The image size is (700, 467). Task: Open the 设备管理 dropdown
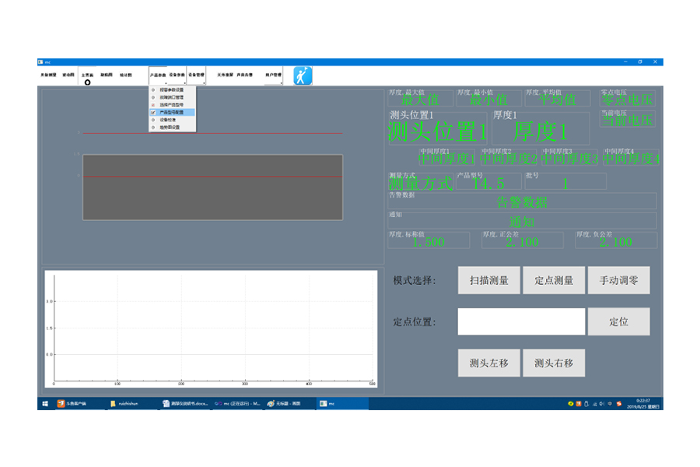click(x=196, y=73)
